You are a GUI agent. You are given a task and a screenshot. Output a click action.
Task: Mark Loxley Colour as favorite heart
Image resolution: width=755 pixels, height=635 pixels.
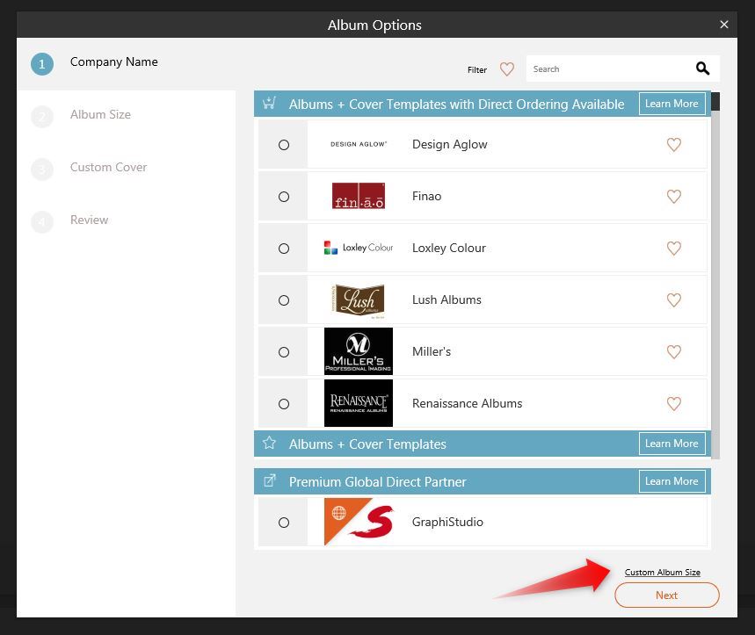pyautogui.click(x=673, y=249)
